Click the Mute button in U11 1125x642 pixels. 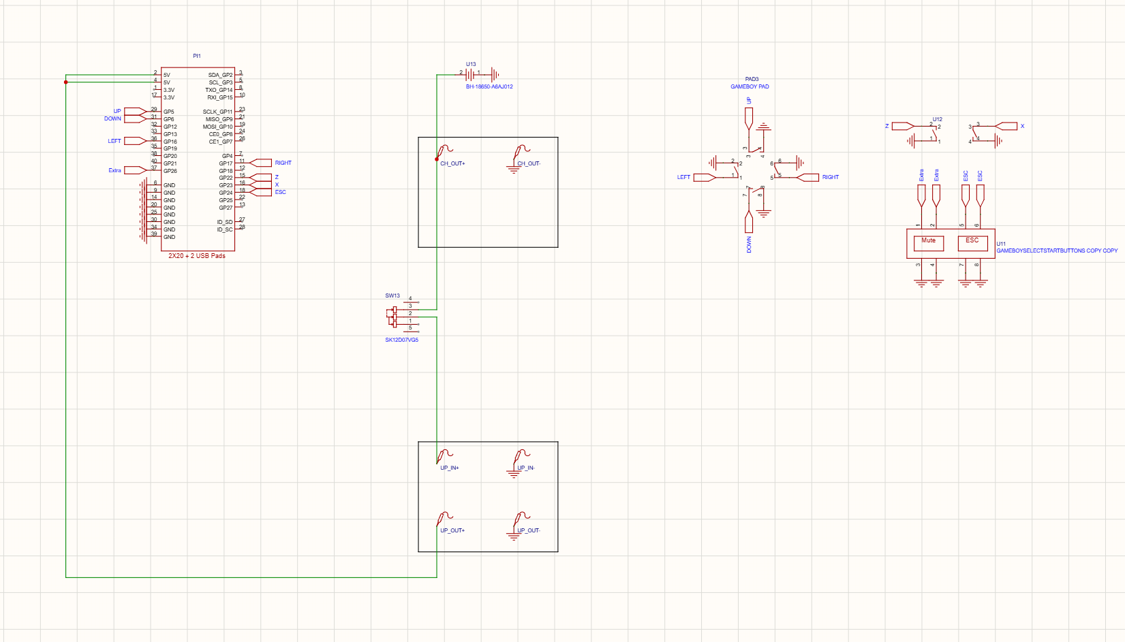click(x=929, y=243)
